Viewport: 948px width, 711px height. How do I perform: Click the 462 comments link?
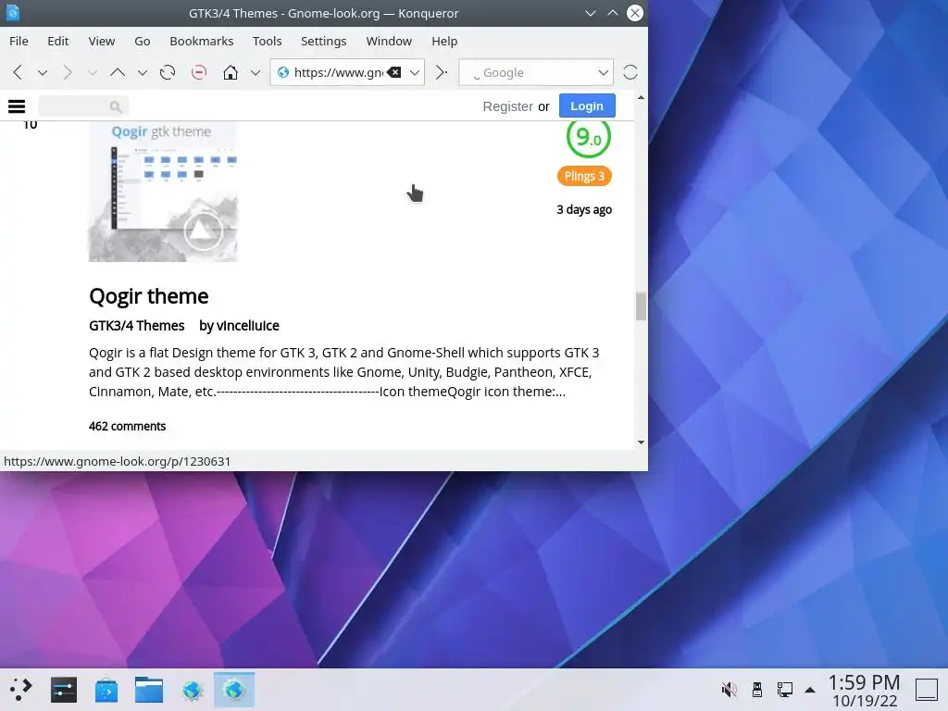click(x=127, y=426)
